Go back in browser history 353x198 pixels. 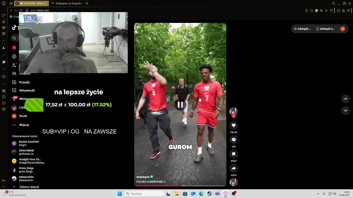[x=11, y=10]
